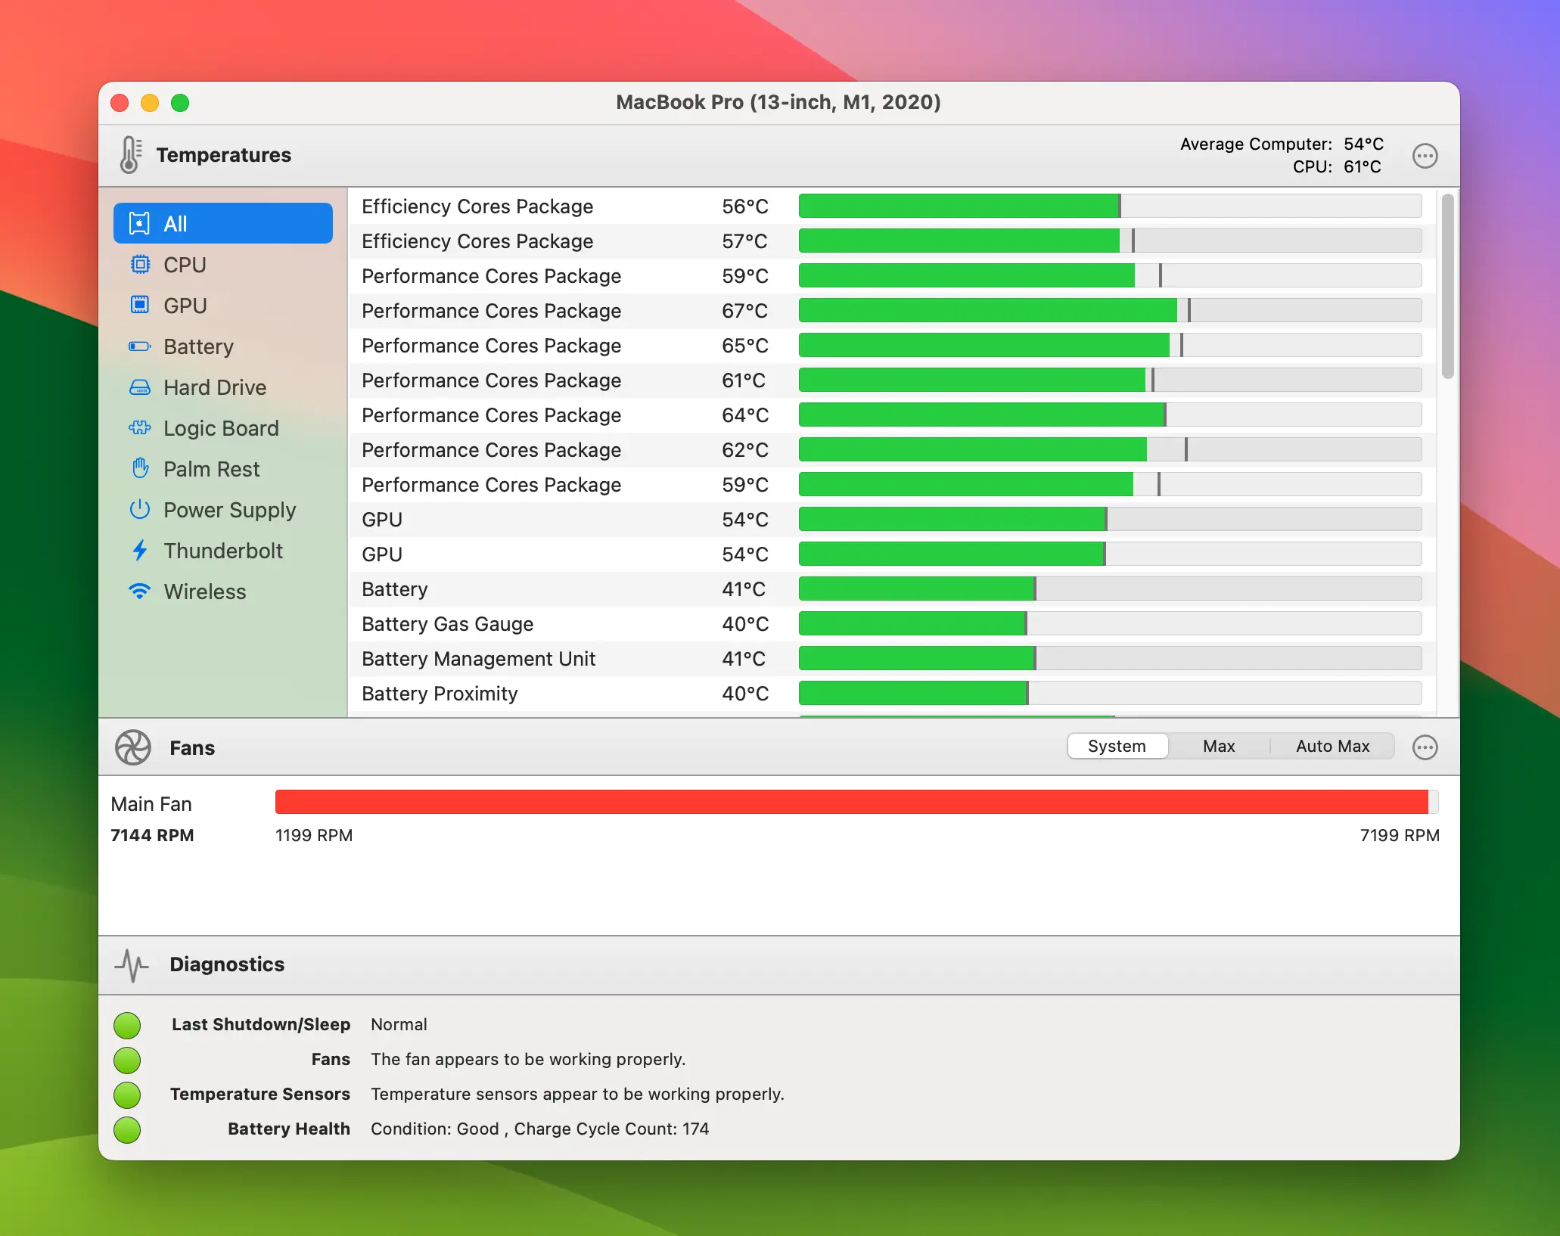Click the Last Shutdown/Sleep green status indicator
This screenshot has width=1560, height=1236.
(127, 1026)
